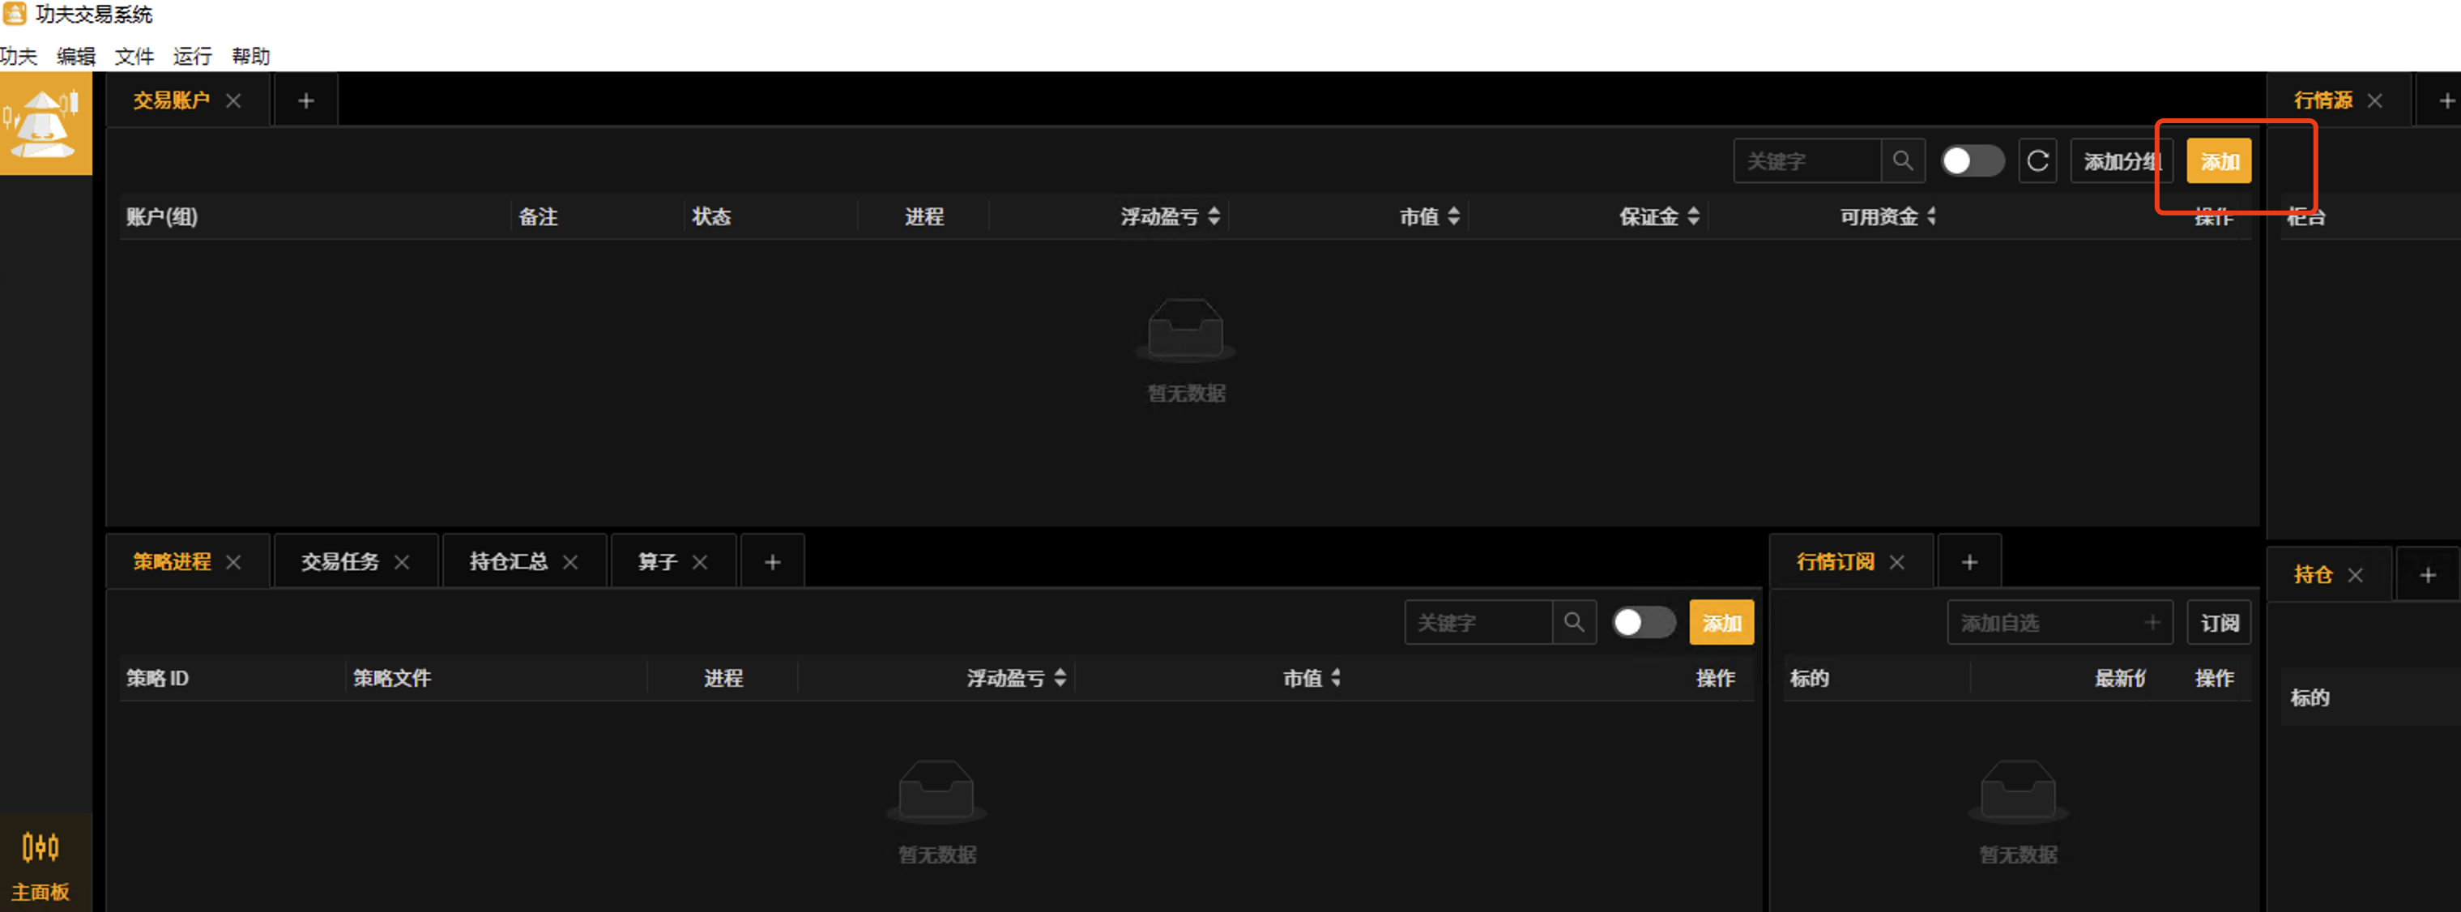Viewport: 2461px width, 912px height.
Task: Switch to 行情源 tab
Action: tap(2322, 100)
